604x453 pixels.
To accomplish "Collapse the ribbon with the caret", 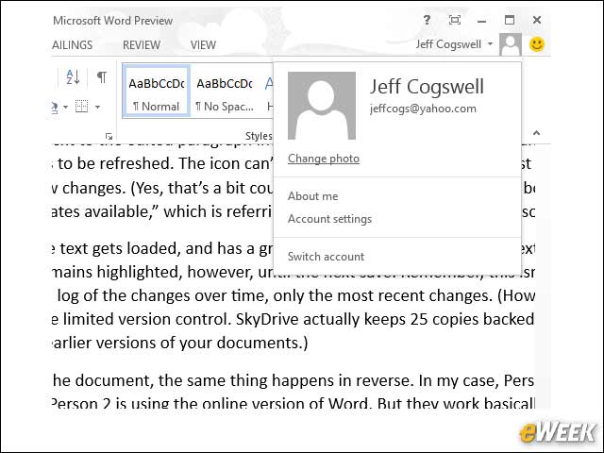I will click(536, 133).
